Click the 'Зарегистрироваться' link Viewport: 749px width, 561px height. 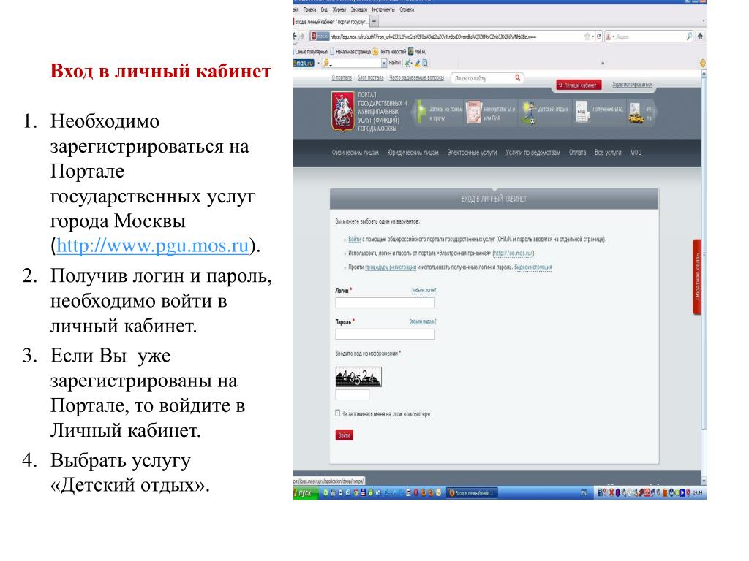pos(633,85)
